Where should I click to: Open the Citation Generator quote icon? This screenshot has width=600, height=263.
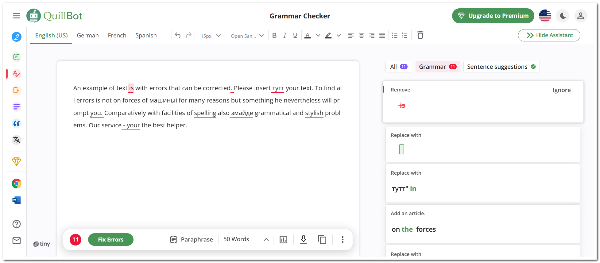17,123
